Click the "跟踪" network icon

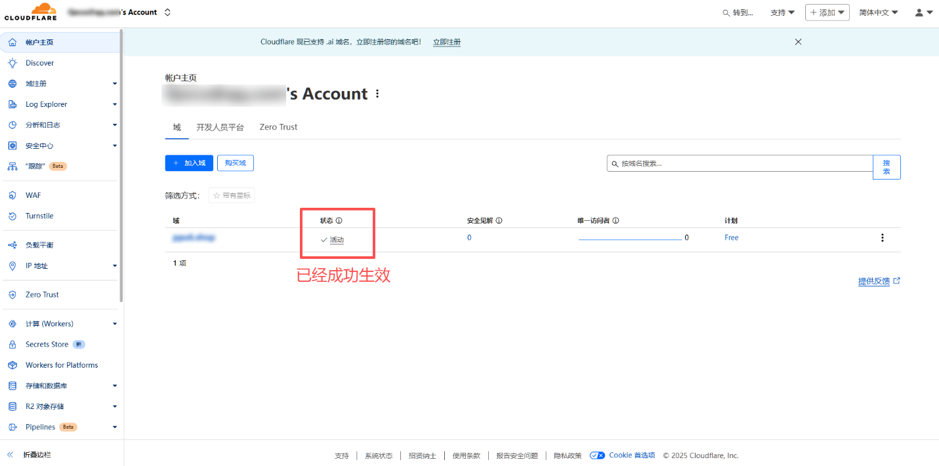coord(12,166)
